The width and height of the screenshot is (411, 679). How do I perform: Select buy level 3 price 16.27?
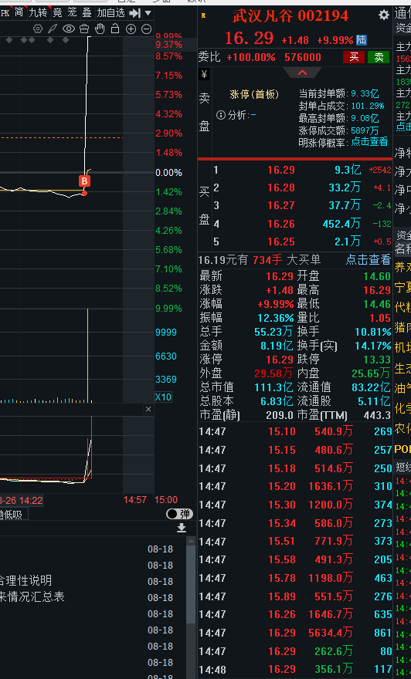click(x=281, y=206)
